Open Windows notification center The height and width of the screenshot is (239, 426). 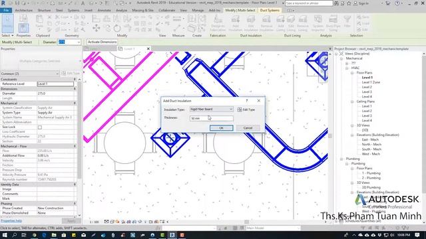point(417,235)
